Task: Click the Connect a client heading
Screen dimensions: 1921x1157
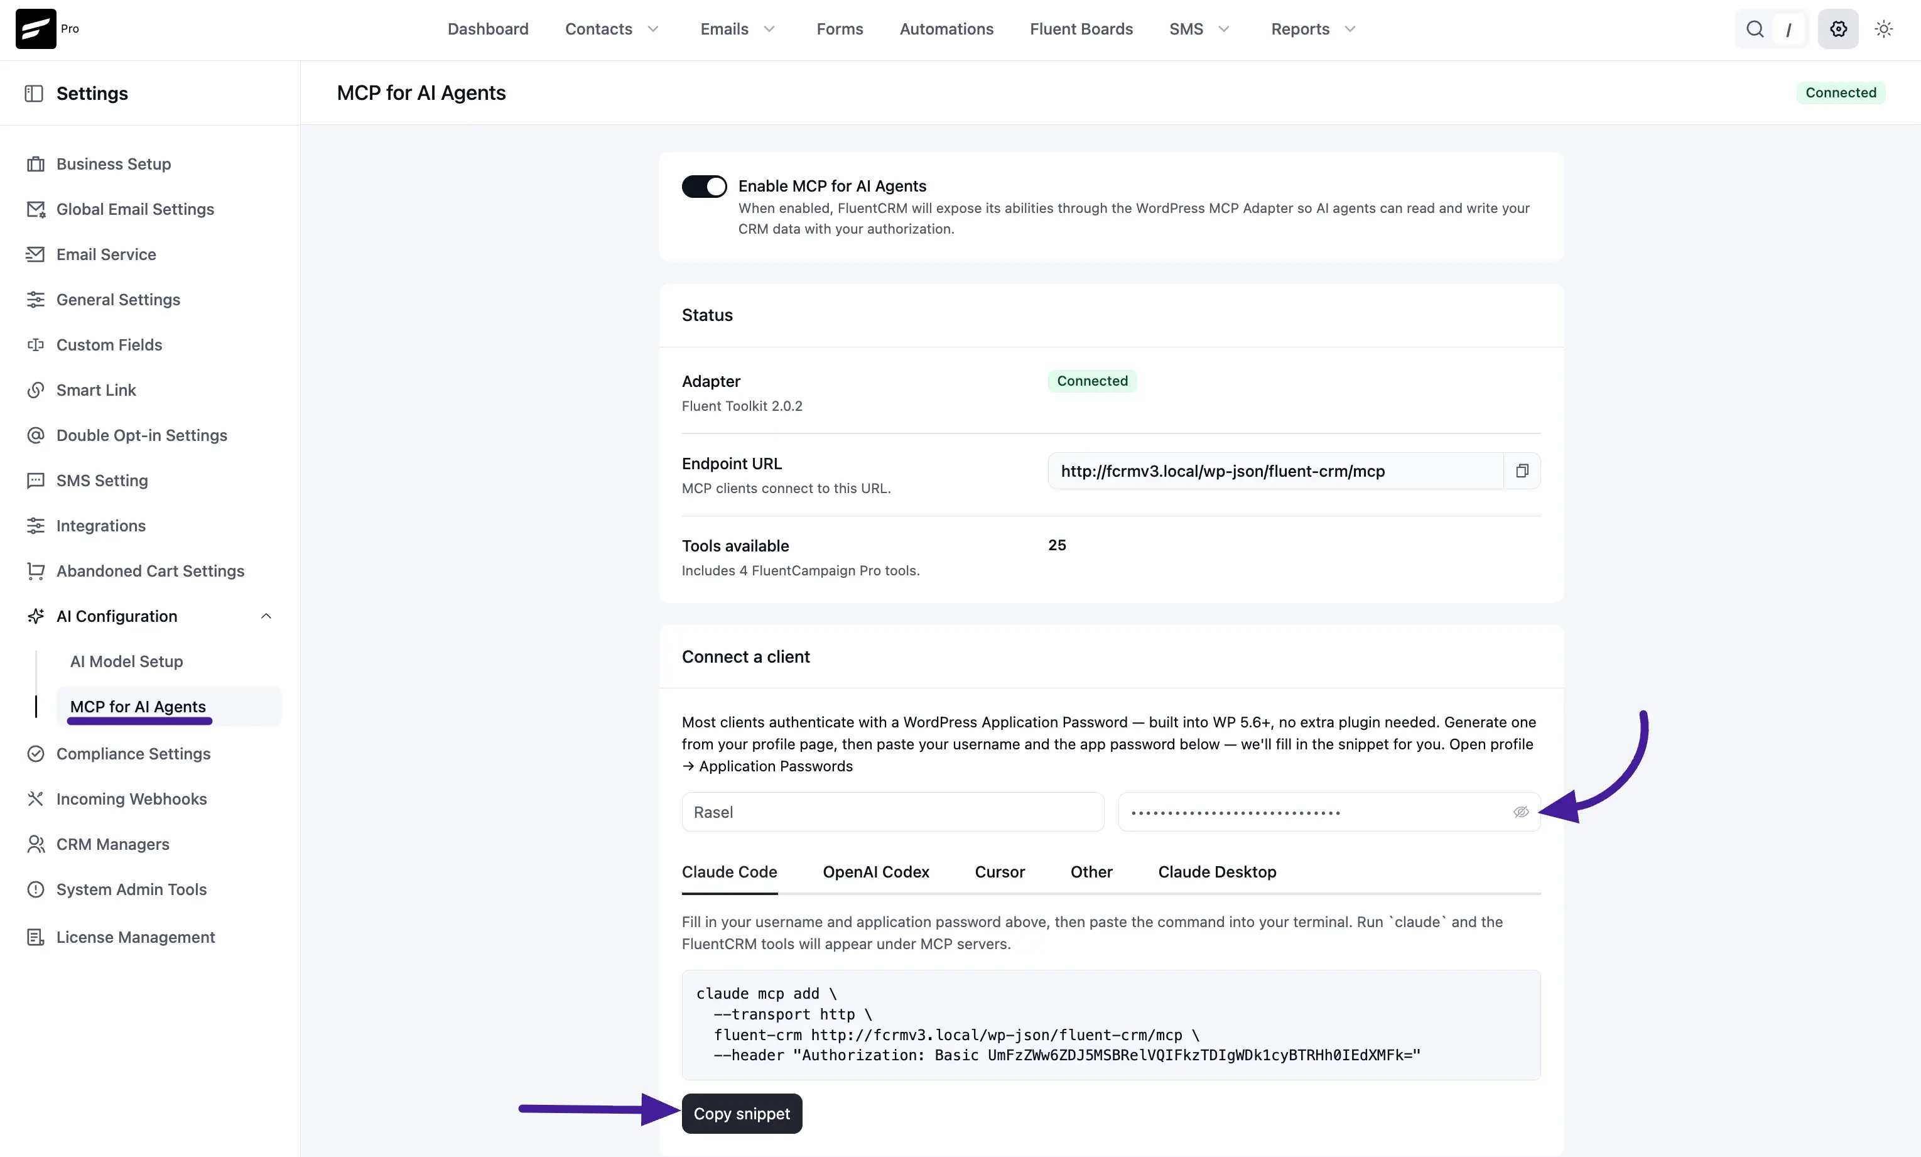Action: (x=746, y=656)
